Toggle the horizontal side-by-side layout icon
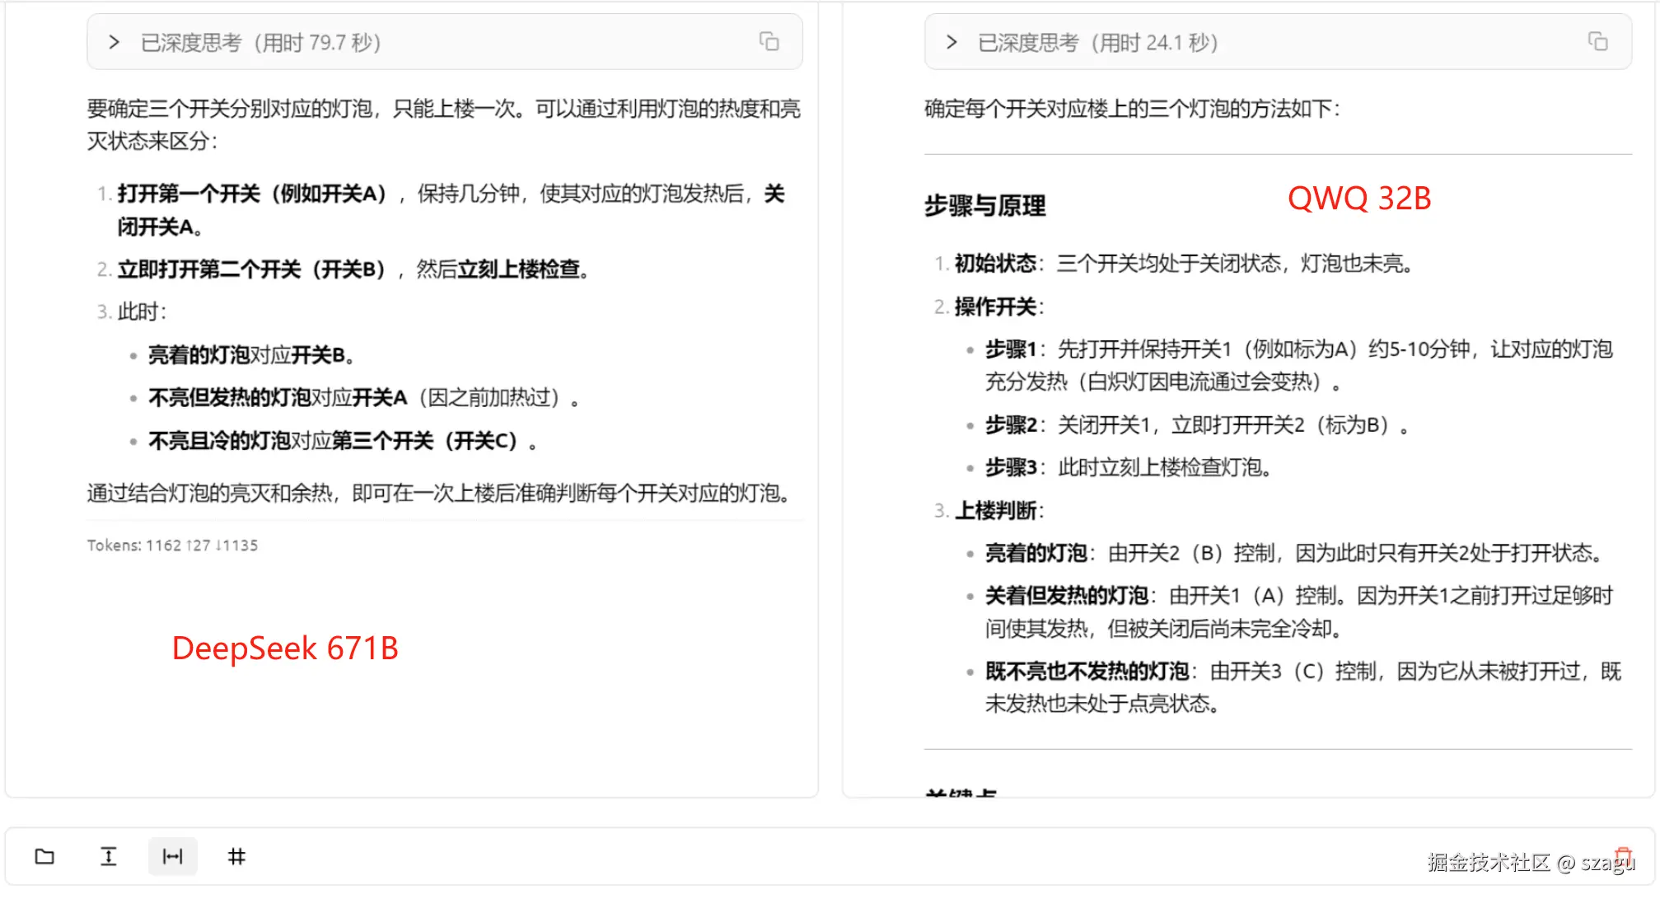The width and height of the screenshot is (1660, 899). (x=172, y=856)
